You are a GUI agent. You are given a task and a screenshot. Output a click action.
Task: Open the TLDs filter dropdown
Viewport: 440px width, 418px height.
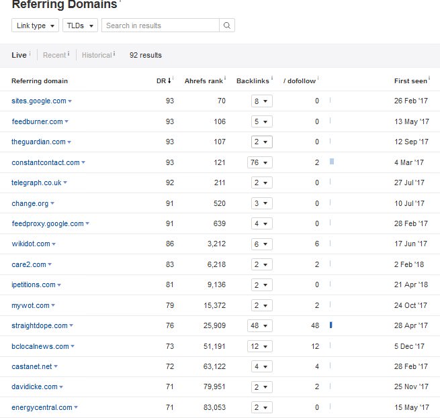coord(80,25)
